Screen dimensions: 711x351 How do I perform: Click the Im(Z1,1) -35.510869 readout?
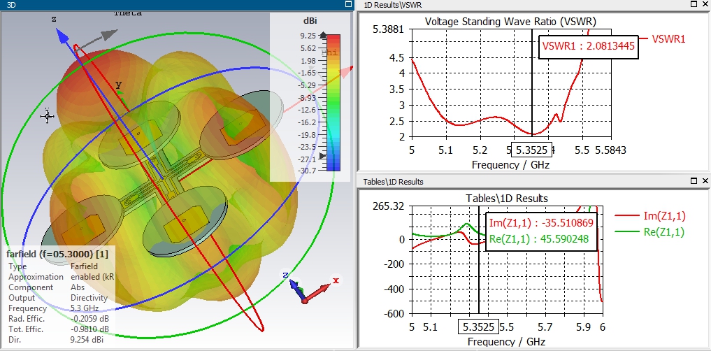pyautogui.click(x=541, y=222)
